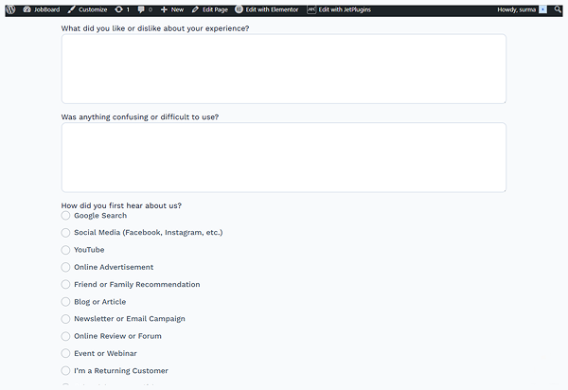The height and width of the screenshot is (390, 568).
Task: Pick the Online Advertisement option
Action: pyautogui.click(x=66, y=267)
